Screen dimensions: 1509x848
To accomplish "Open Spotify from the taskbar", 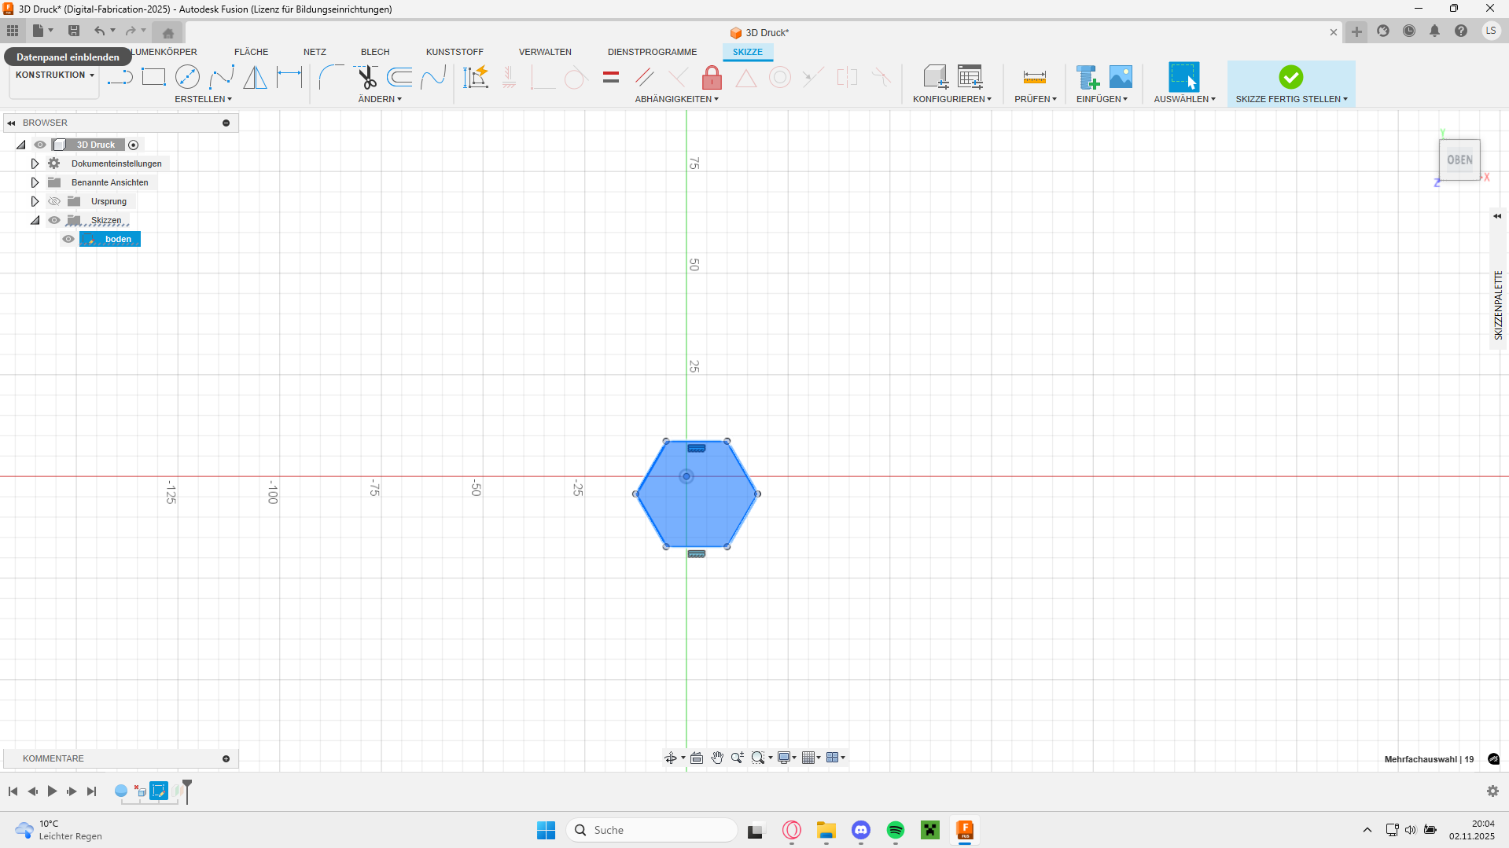I will pos(895,830).
